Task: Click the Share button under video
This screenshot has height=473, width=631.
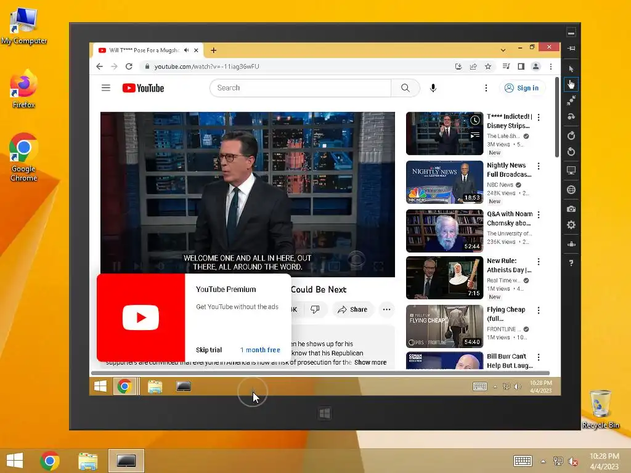Action: (x=352, y=309)
